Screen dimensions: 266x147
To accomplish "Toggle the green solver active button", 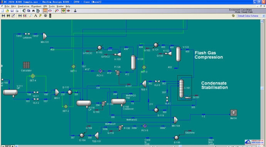I will (x=64, y=11).
